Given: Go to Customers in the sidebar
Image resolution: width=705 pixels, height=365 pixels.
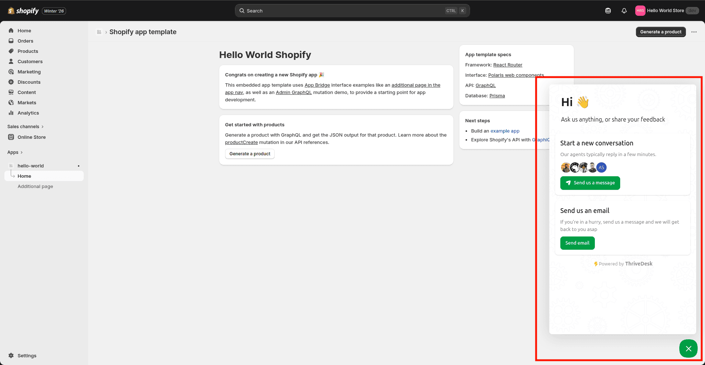Looking at the screenshot, I should (x=30, y=61).
